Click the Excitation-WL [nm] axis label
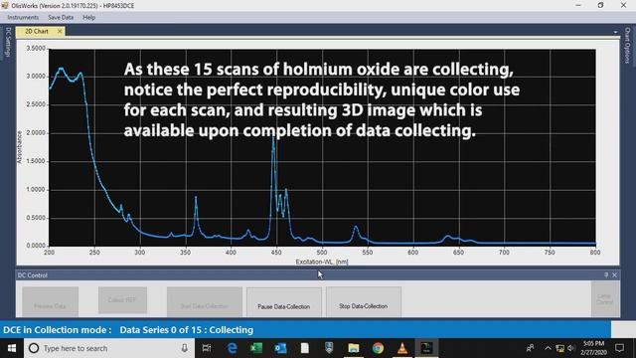636x358 pixels. click(322, 262)
